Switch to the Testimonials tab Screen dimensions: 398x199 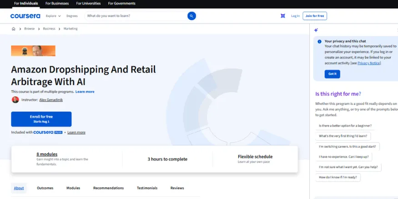[147, 188]
